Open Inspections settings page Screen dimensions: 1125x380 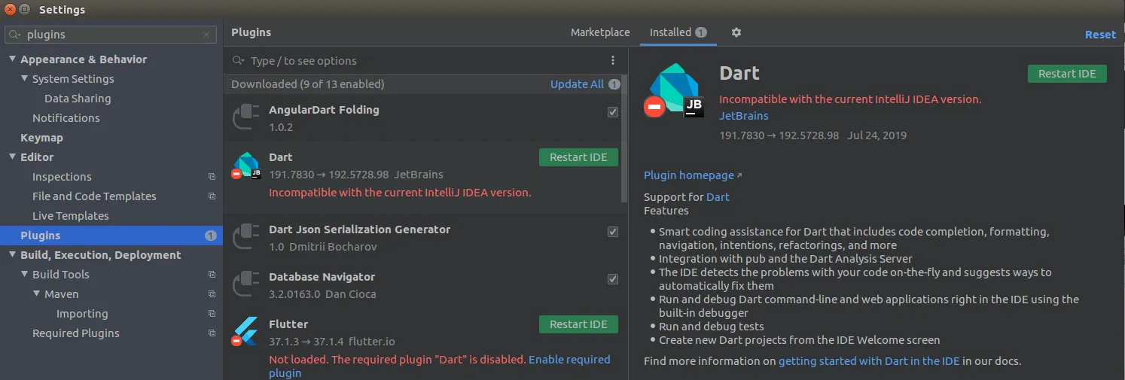tap(62, 177)
